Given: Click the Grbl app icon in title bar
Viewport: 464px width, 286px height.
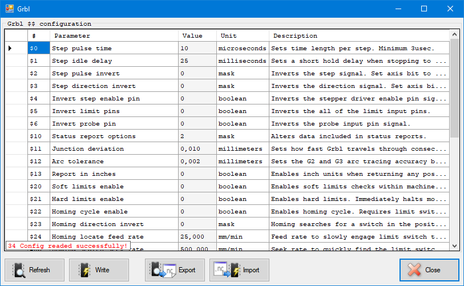Looking at the screenshot, I should [10, 9].
